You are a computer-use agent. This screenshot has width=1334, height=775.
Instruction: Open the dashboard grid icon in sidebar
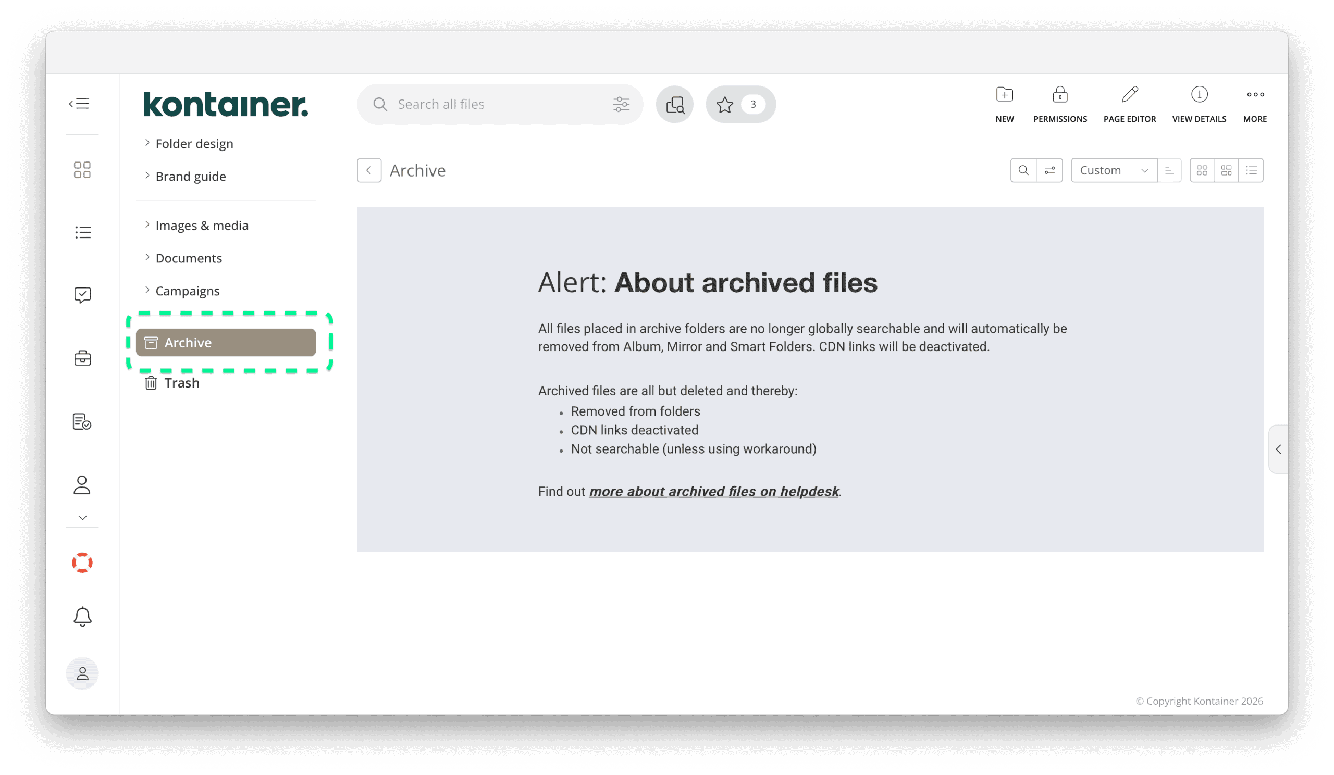point(82,169)
